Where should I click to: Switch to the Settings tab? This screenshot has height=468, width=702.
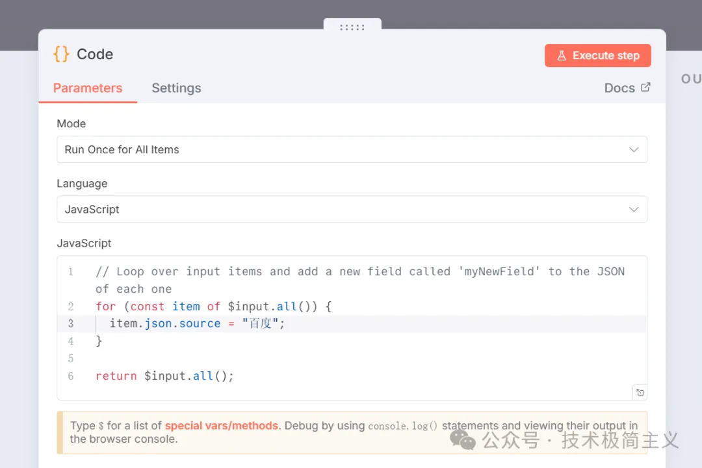coord(176,88)
